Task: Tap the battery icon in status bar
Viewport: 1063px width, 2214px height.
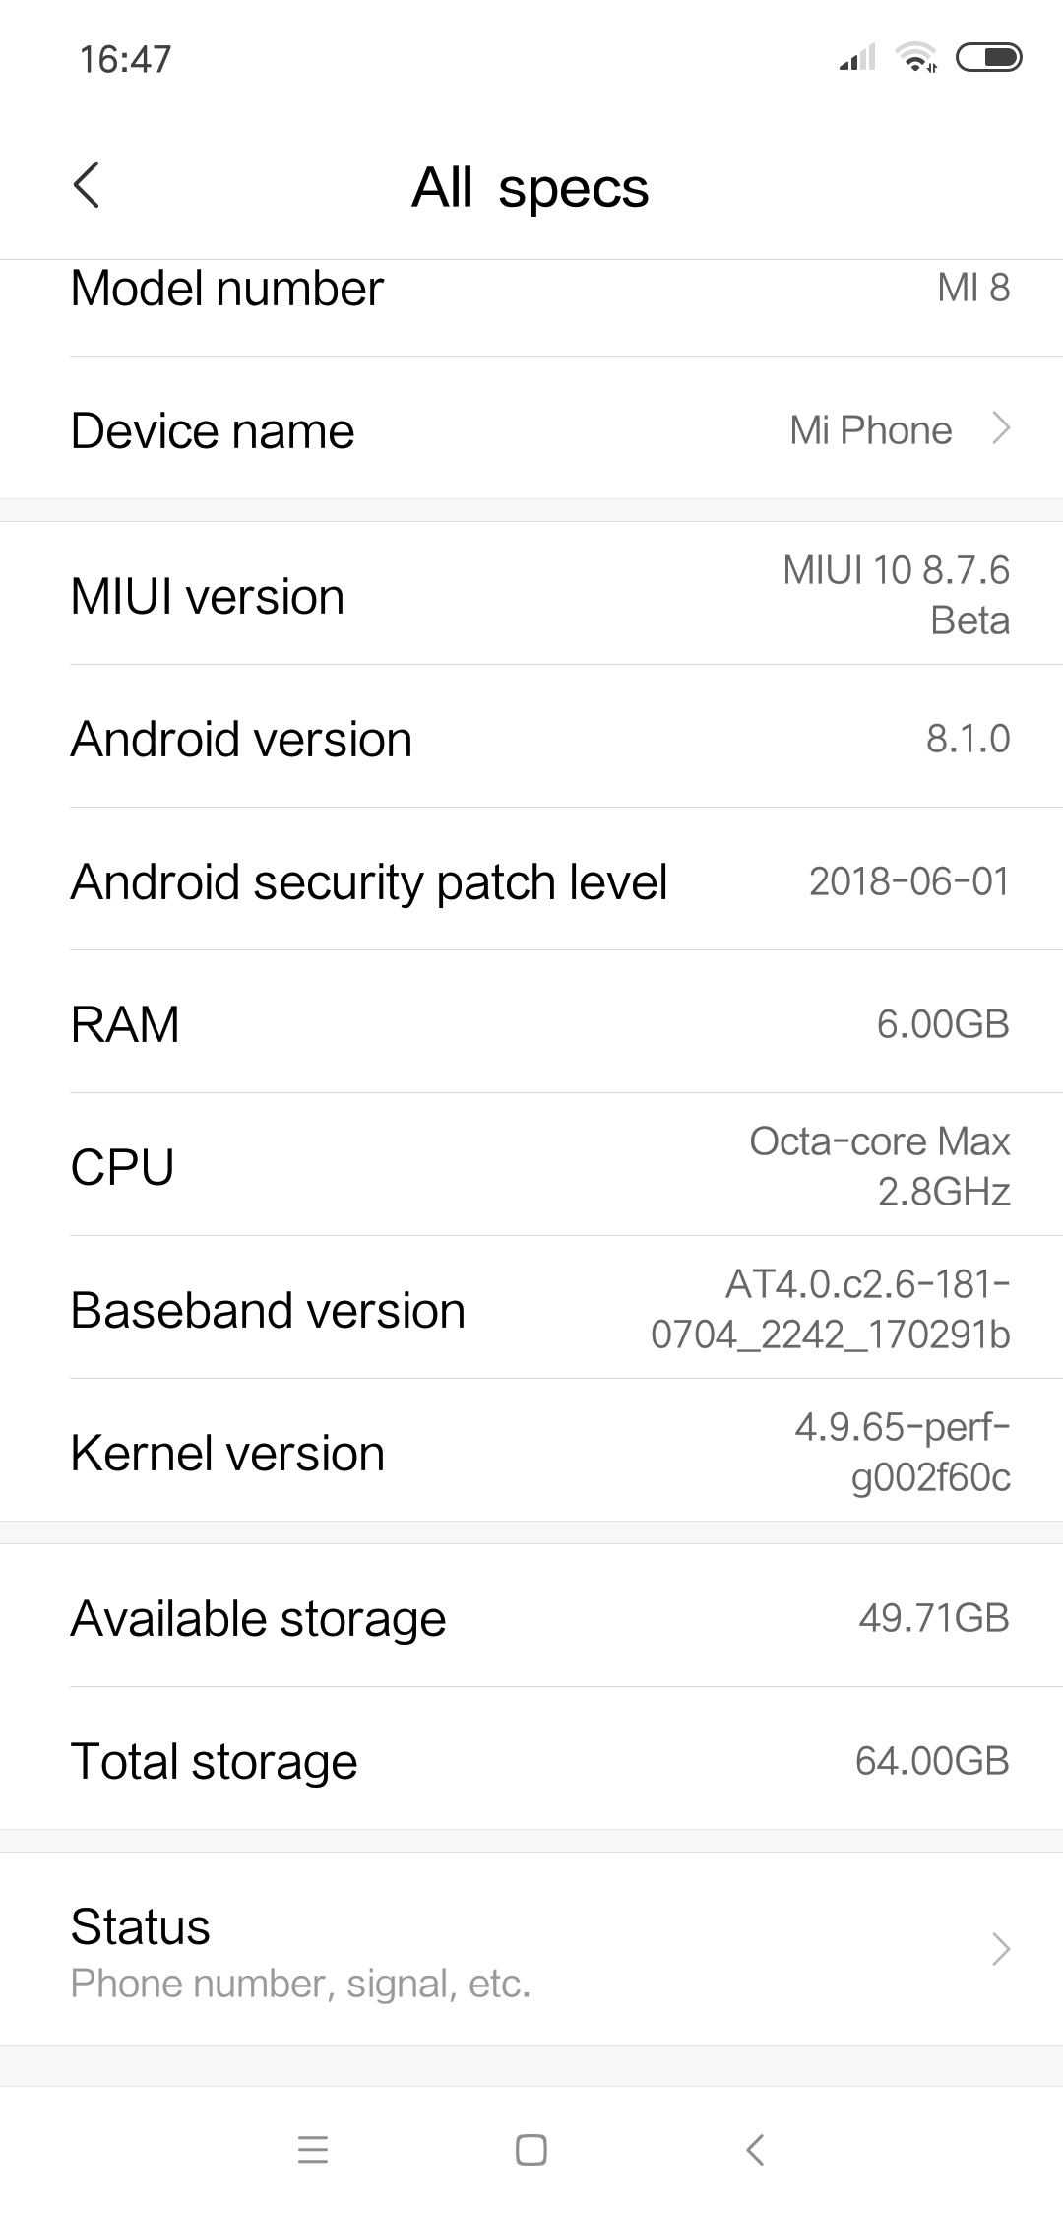Action: (x=989, y=59)
